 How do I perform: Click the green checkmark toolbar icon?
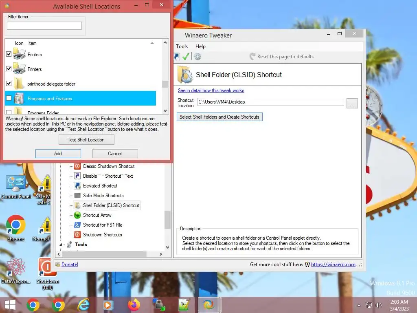[186, 56]
